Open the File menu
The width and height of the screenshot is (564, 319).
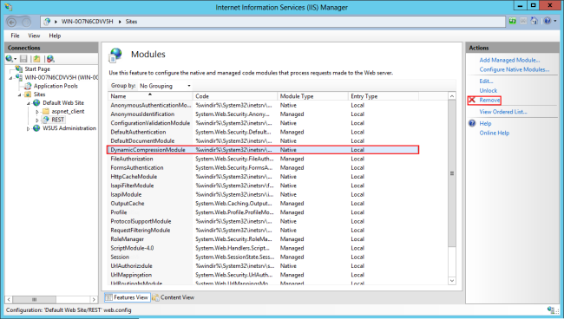(x=15, y=36)
